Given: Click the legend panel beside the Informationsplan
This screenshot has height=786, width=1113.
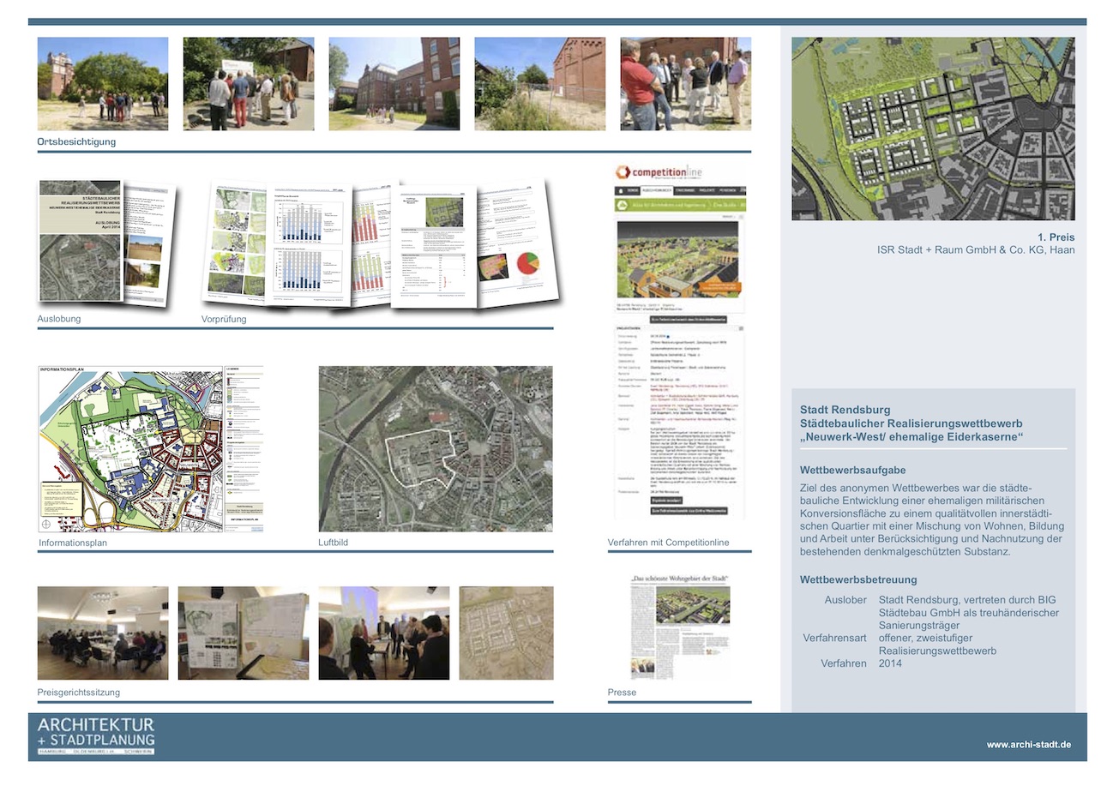Looking at the screenshot, I should pos(244,448).
